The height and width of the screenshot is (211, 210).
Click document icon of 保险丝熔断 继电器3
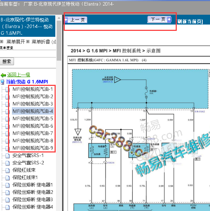coord(7,200)
